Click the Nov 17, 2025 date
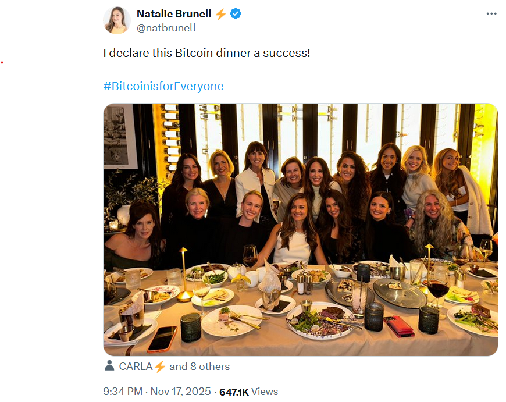Image resolution: width=506 pixels, height=402 pixels. 181,392
